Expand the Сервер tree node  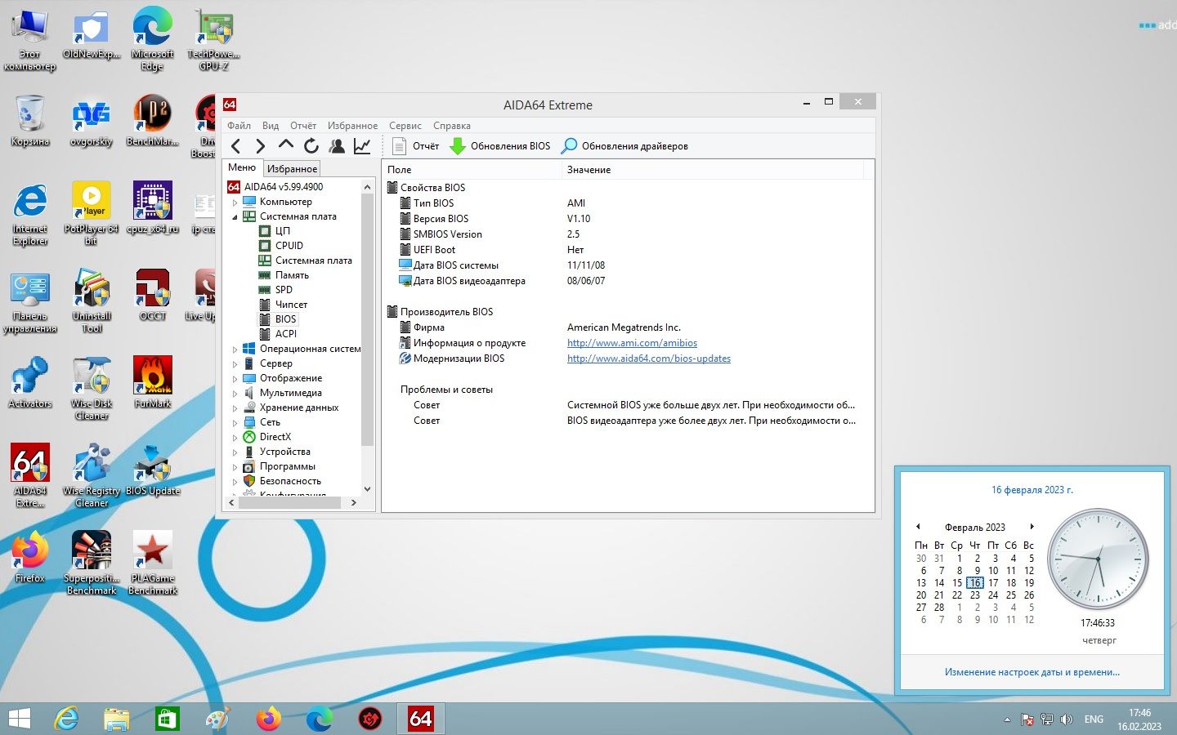(x=235, y=363)
